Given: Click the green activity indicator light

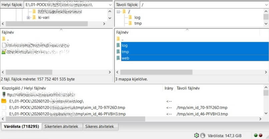Looking at the screenshot, I should pyautogui.click(x=256, y=135).
